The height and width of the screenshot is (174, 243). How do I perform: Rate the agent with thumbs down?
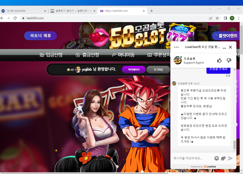pyautogui.click(x=229, y=60)
